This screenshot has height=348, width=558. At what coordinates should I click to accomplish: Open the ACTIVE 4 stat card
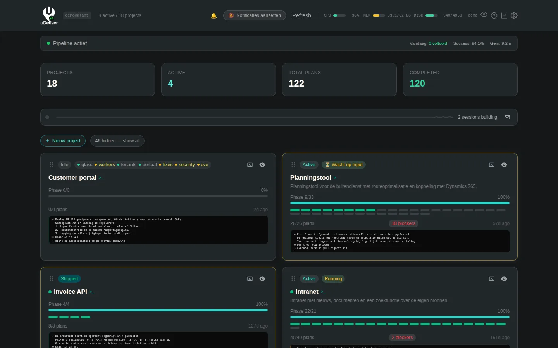pos(219,80)
